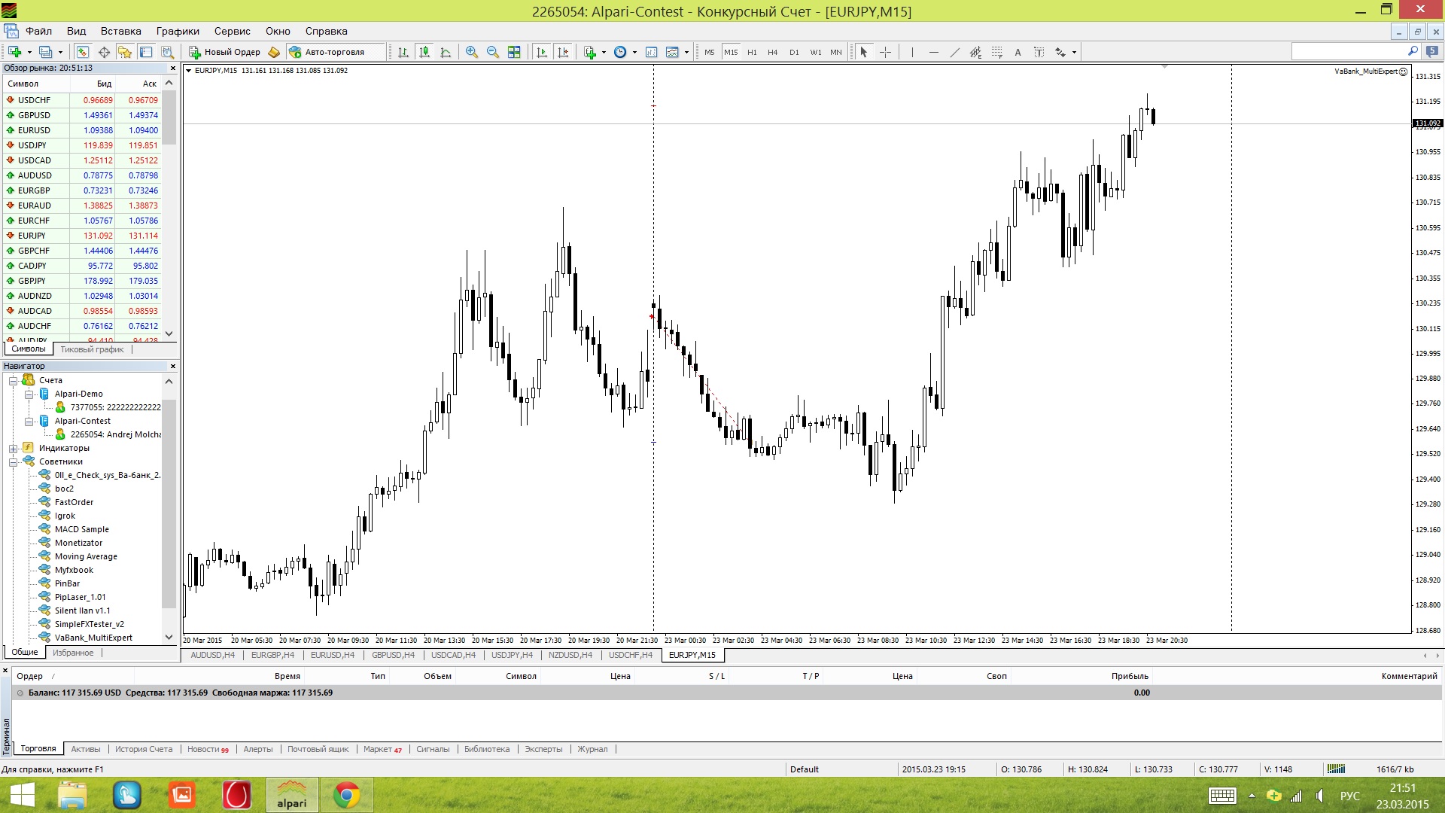Open the Файл menu
This screenshot has height=813, width=1445.
click(38, 31)
